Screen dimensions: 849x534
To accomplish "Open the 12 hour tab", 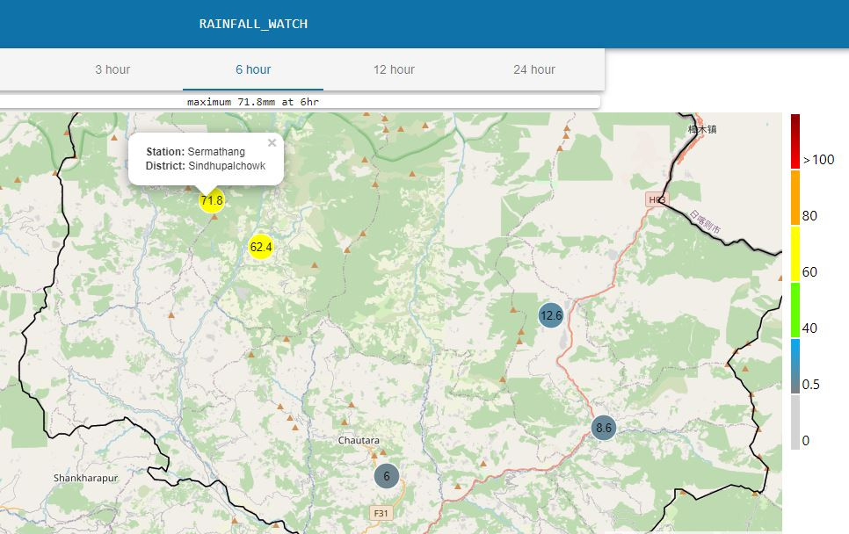I will click(394, 69).
